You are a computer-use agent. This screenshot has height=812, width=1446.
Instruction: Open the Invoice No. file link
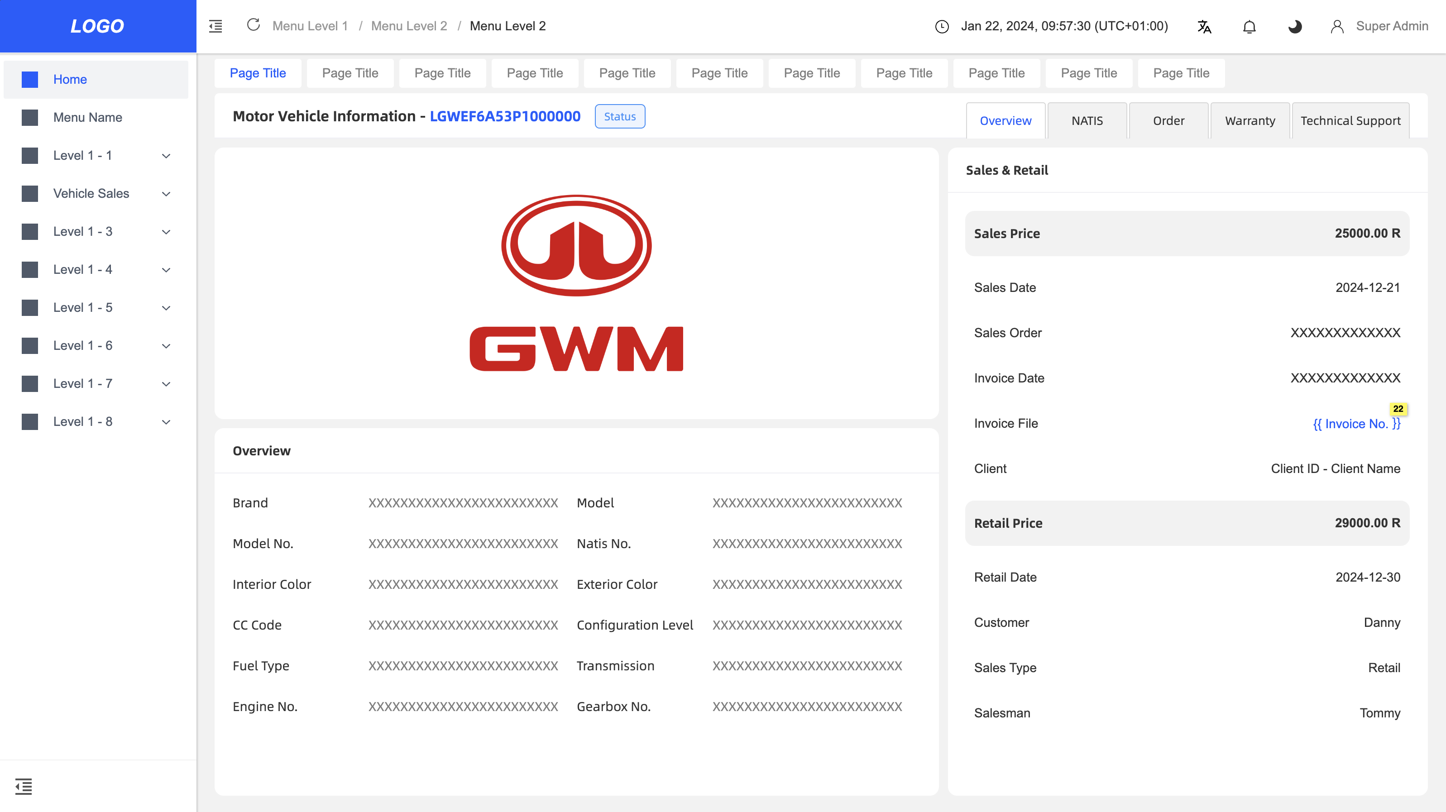tap(1356, 424)
